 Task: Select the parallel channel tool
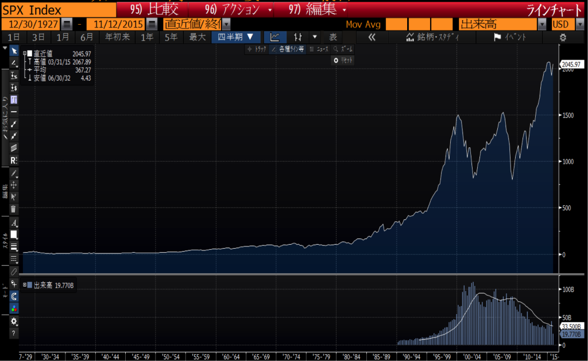[14, 148]
